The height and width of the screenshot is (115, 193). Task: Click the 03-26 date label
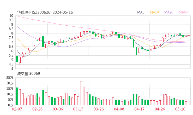pos(99,109)
